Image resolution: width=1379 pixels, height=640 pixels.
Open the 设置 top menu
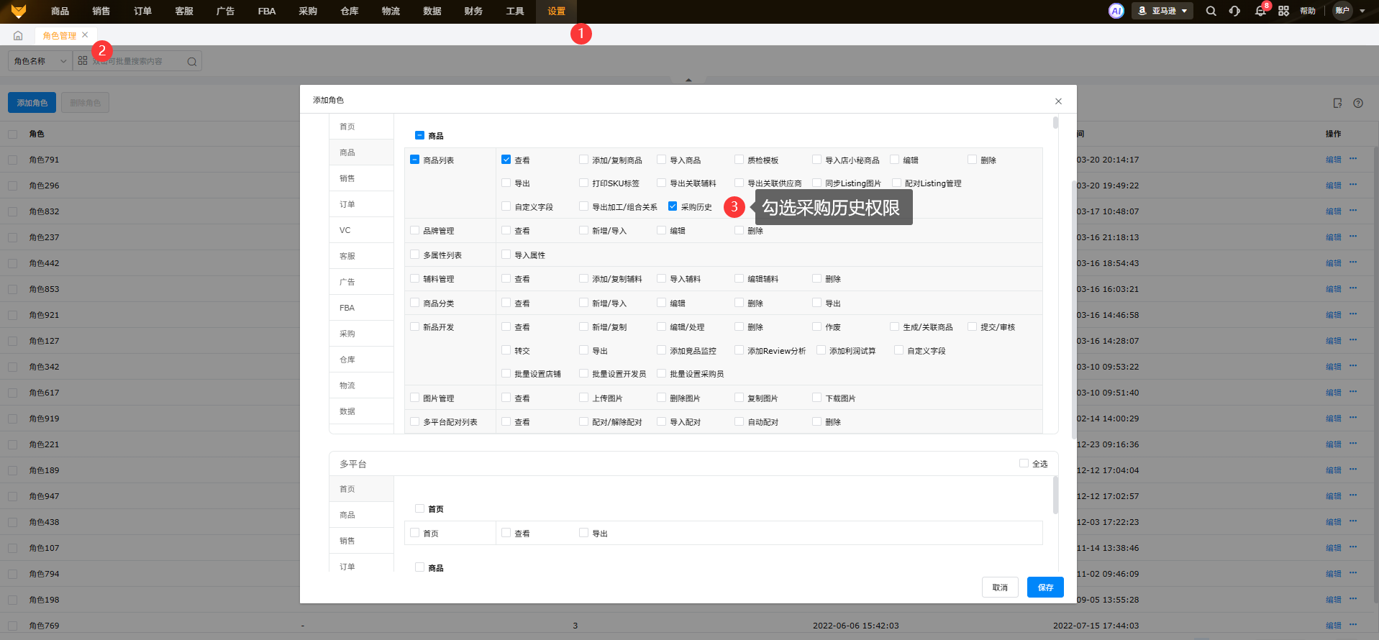[556, 12]
